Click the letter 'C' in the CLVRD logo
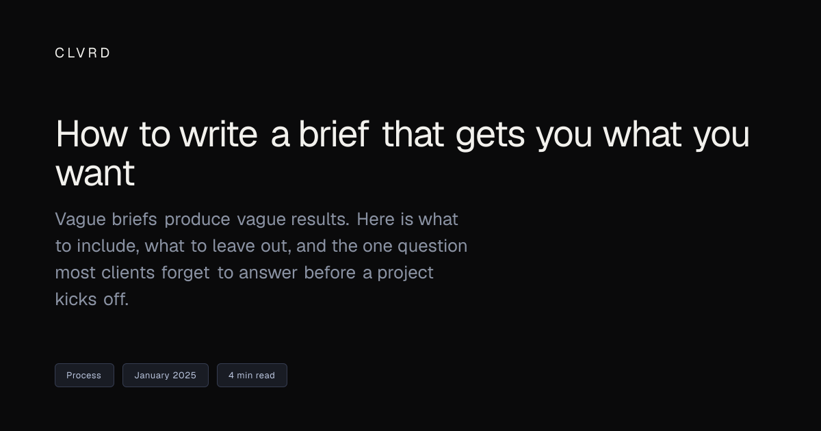Image resolution: width=821 pixels, height=431 pixels. 60,53
